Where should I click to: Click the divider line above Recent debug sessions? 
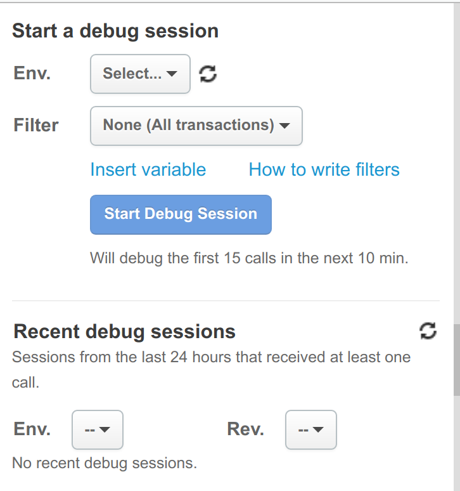225,301
